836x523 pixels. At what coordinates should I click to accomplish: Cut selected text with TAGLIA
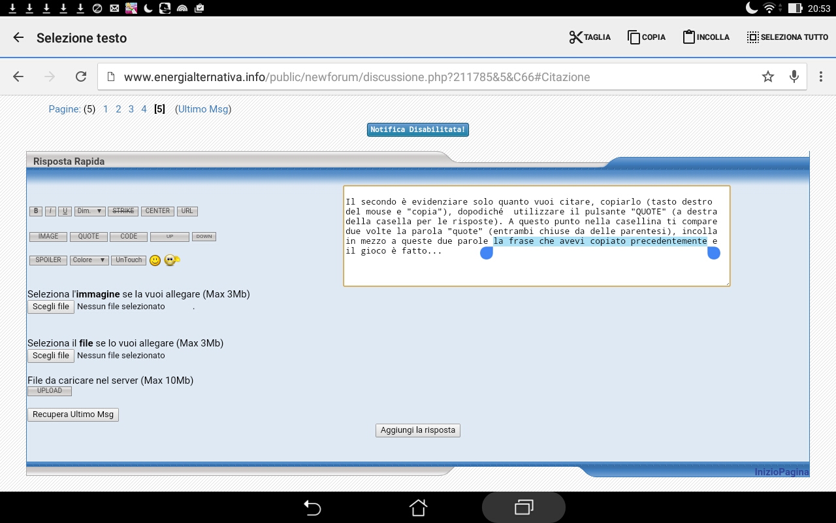coord(590,37)
